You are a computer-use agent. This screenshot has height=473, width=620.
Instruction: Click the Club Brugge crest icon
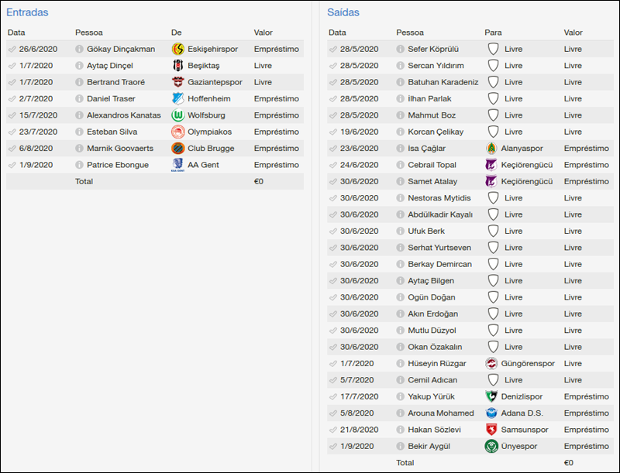pyautogui.click(x=177, y=148)
